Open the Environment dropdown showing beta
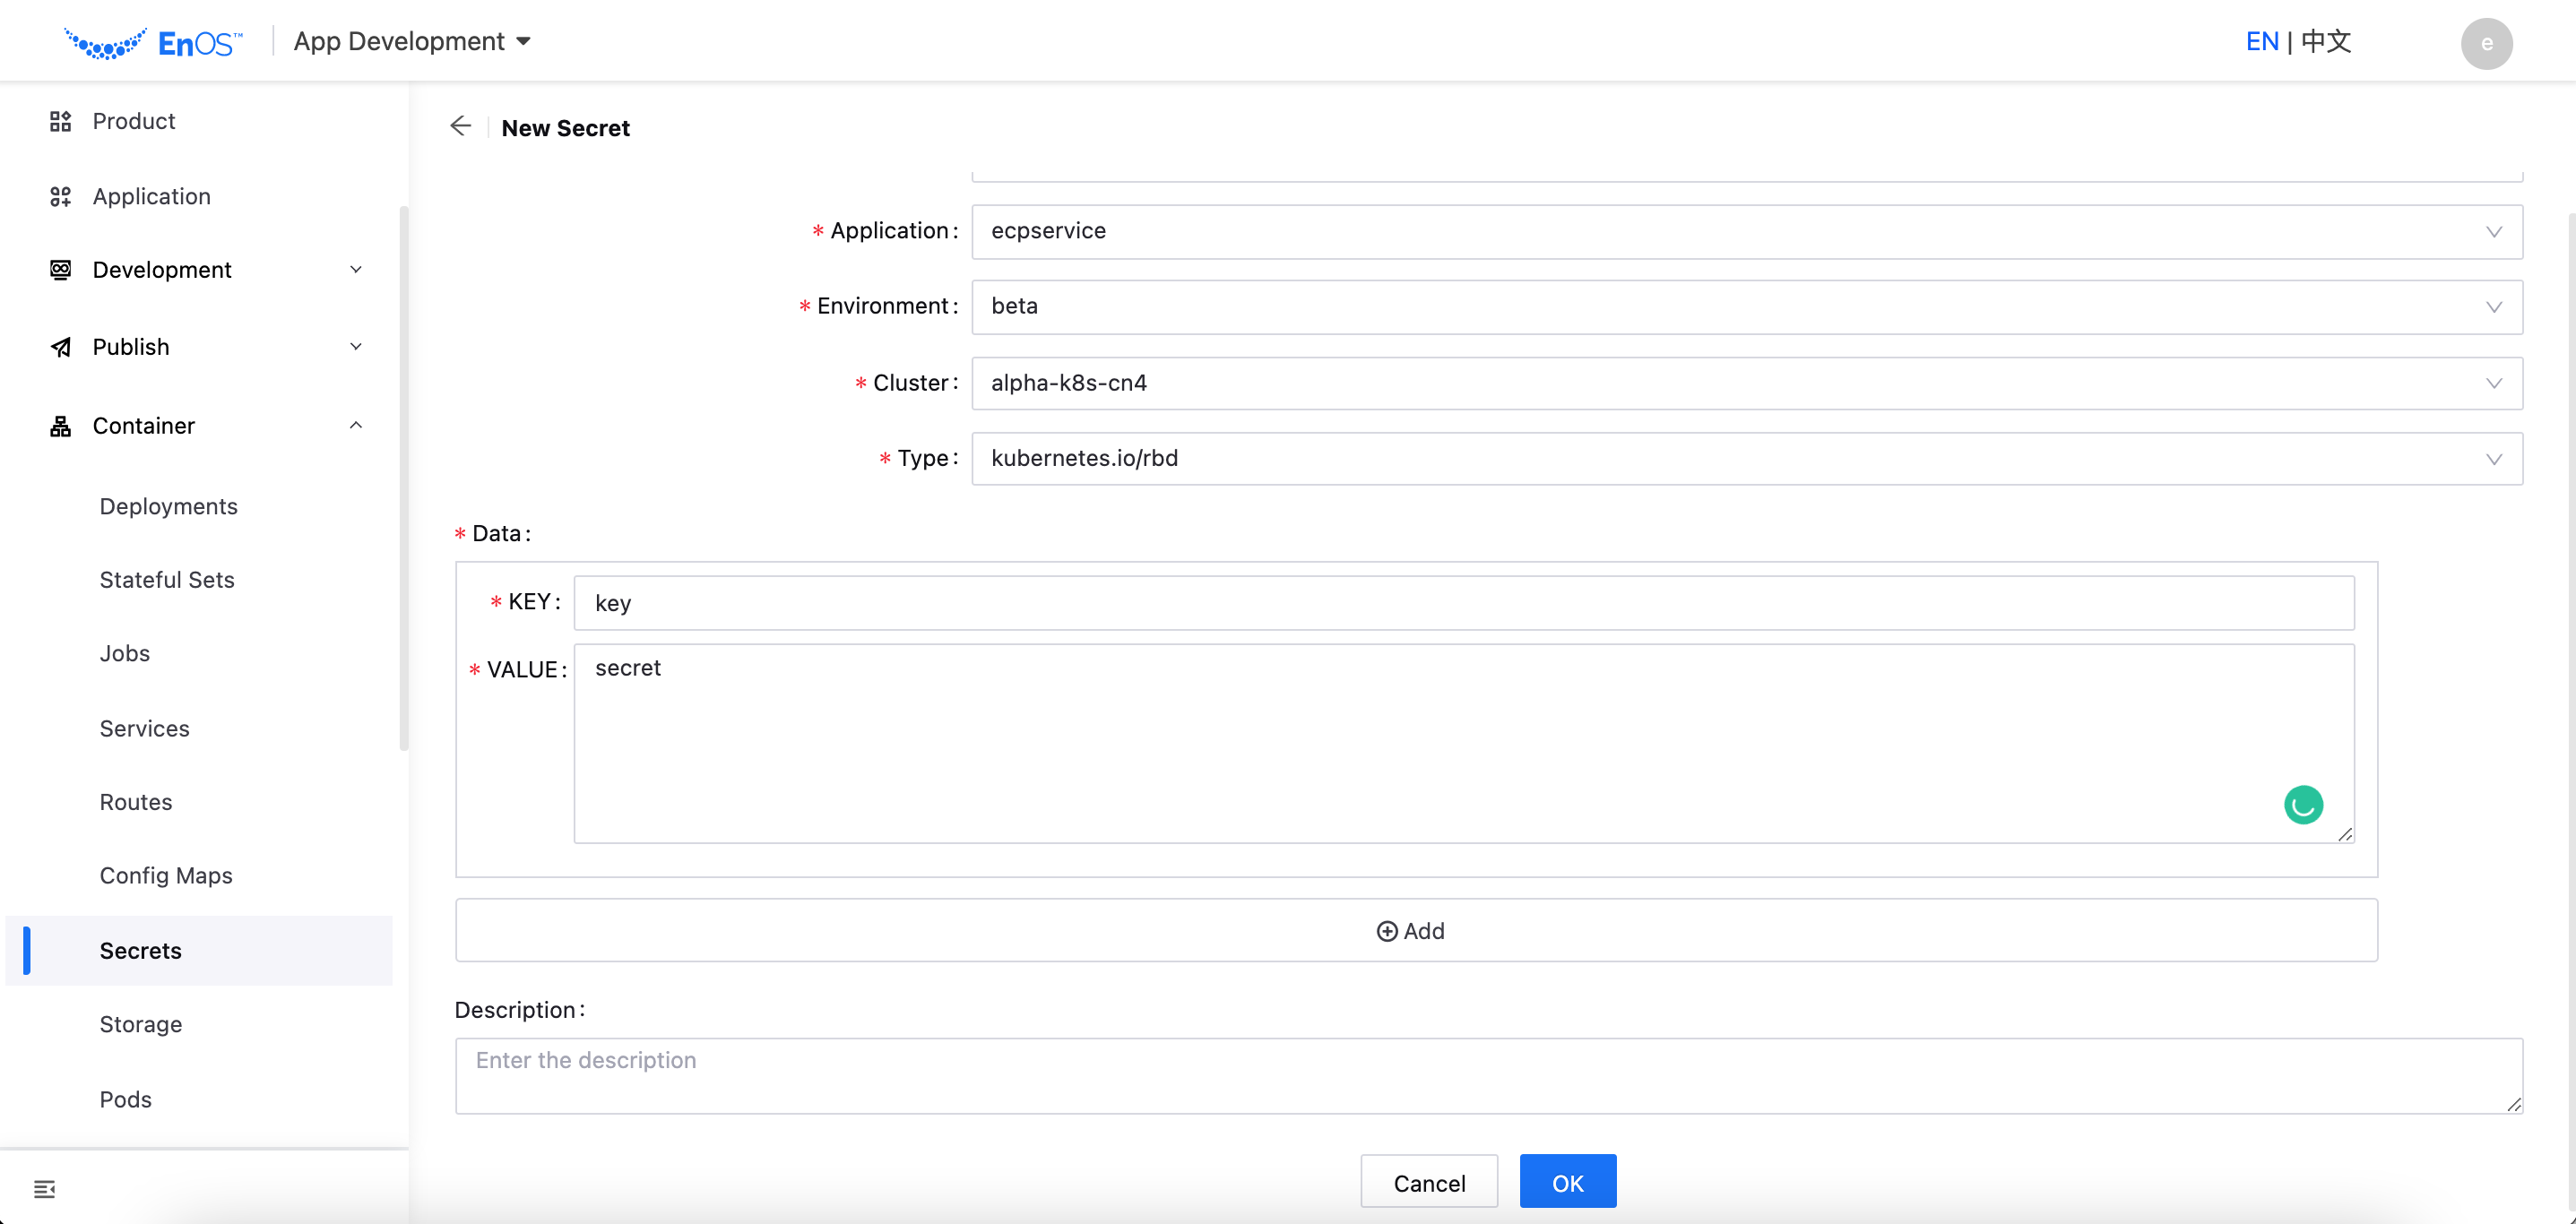 pos(1746,307)
